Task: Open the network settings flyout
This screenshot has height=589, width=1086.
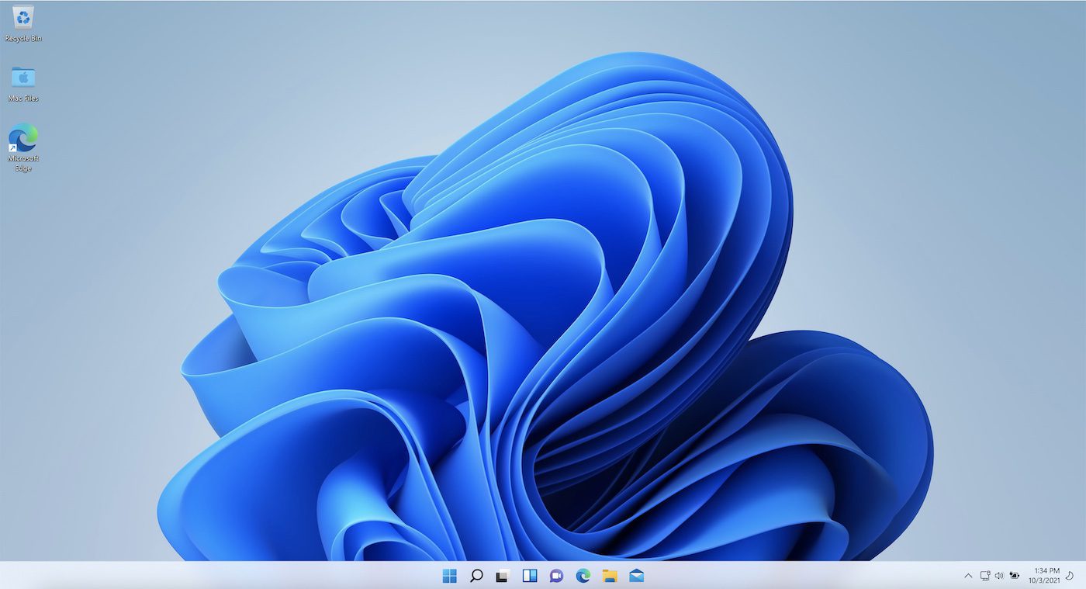Action: pos(985,575)
